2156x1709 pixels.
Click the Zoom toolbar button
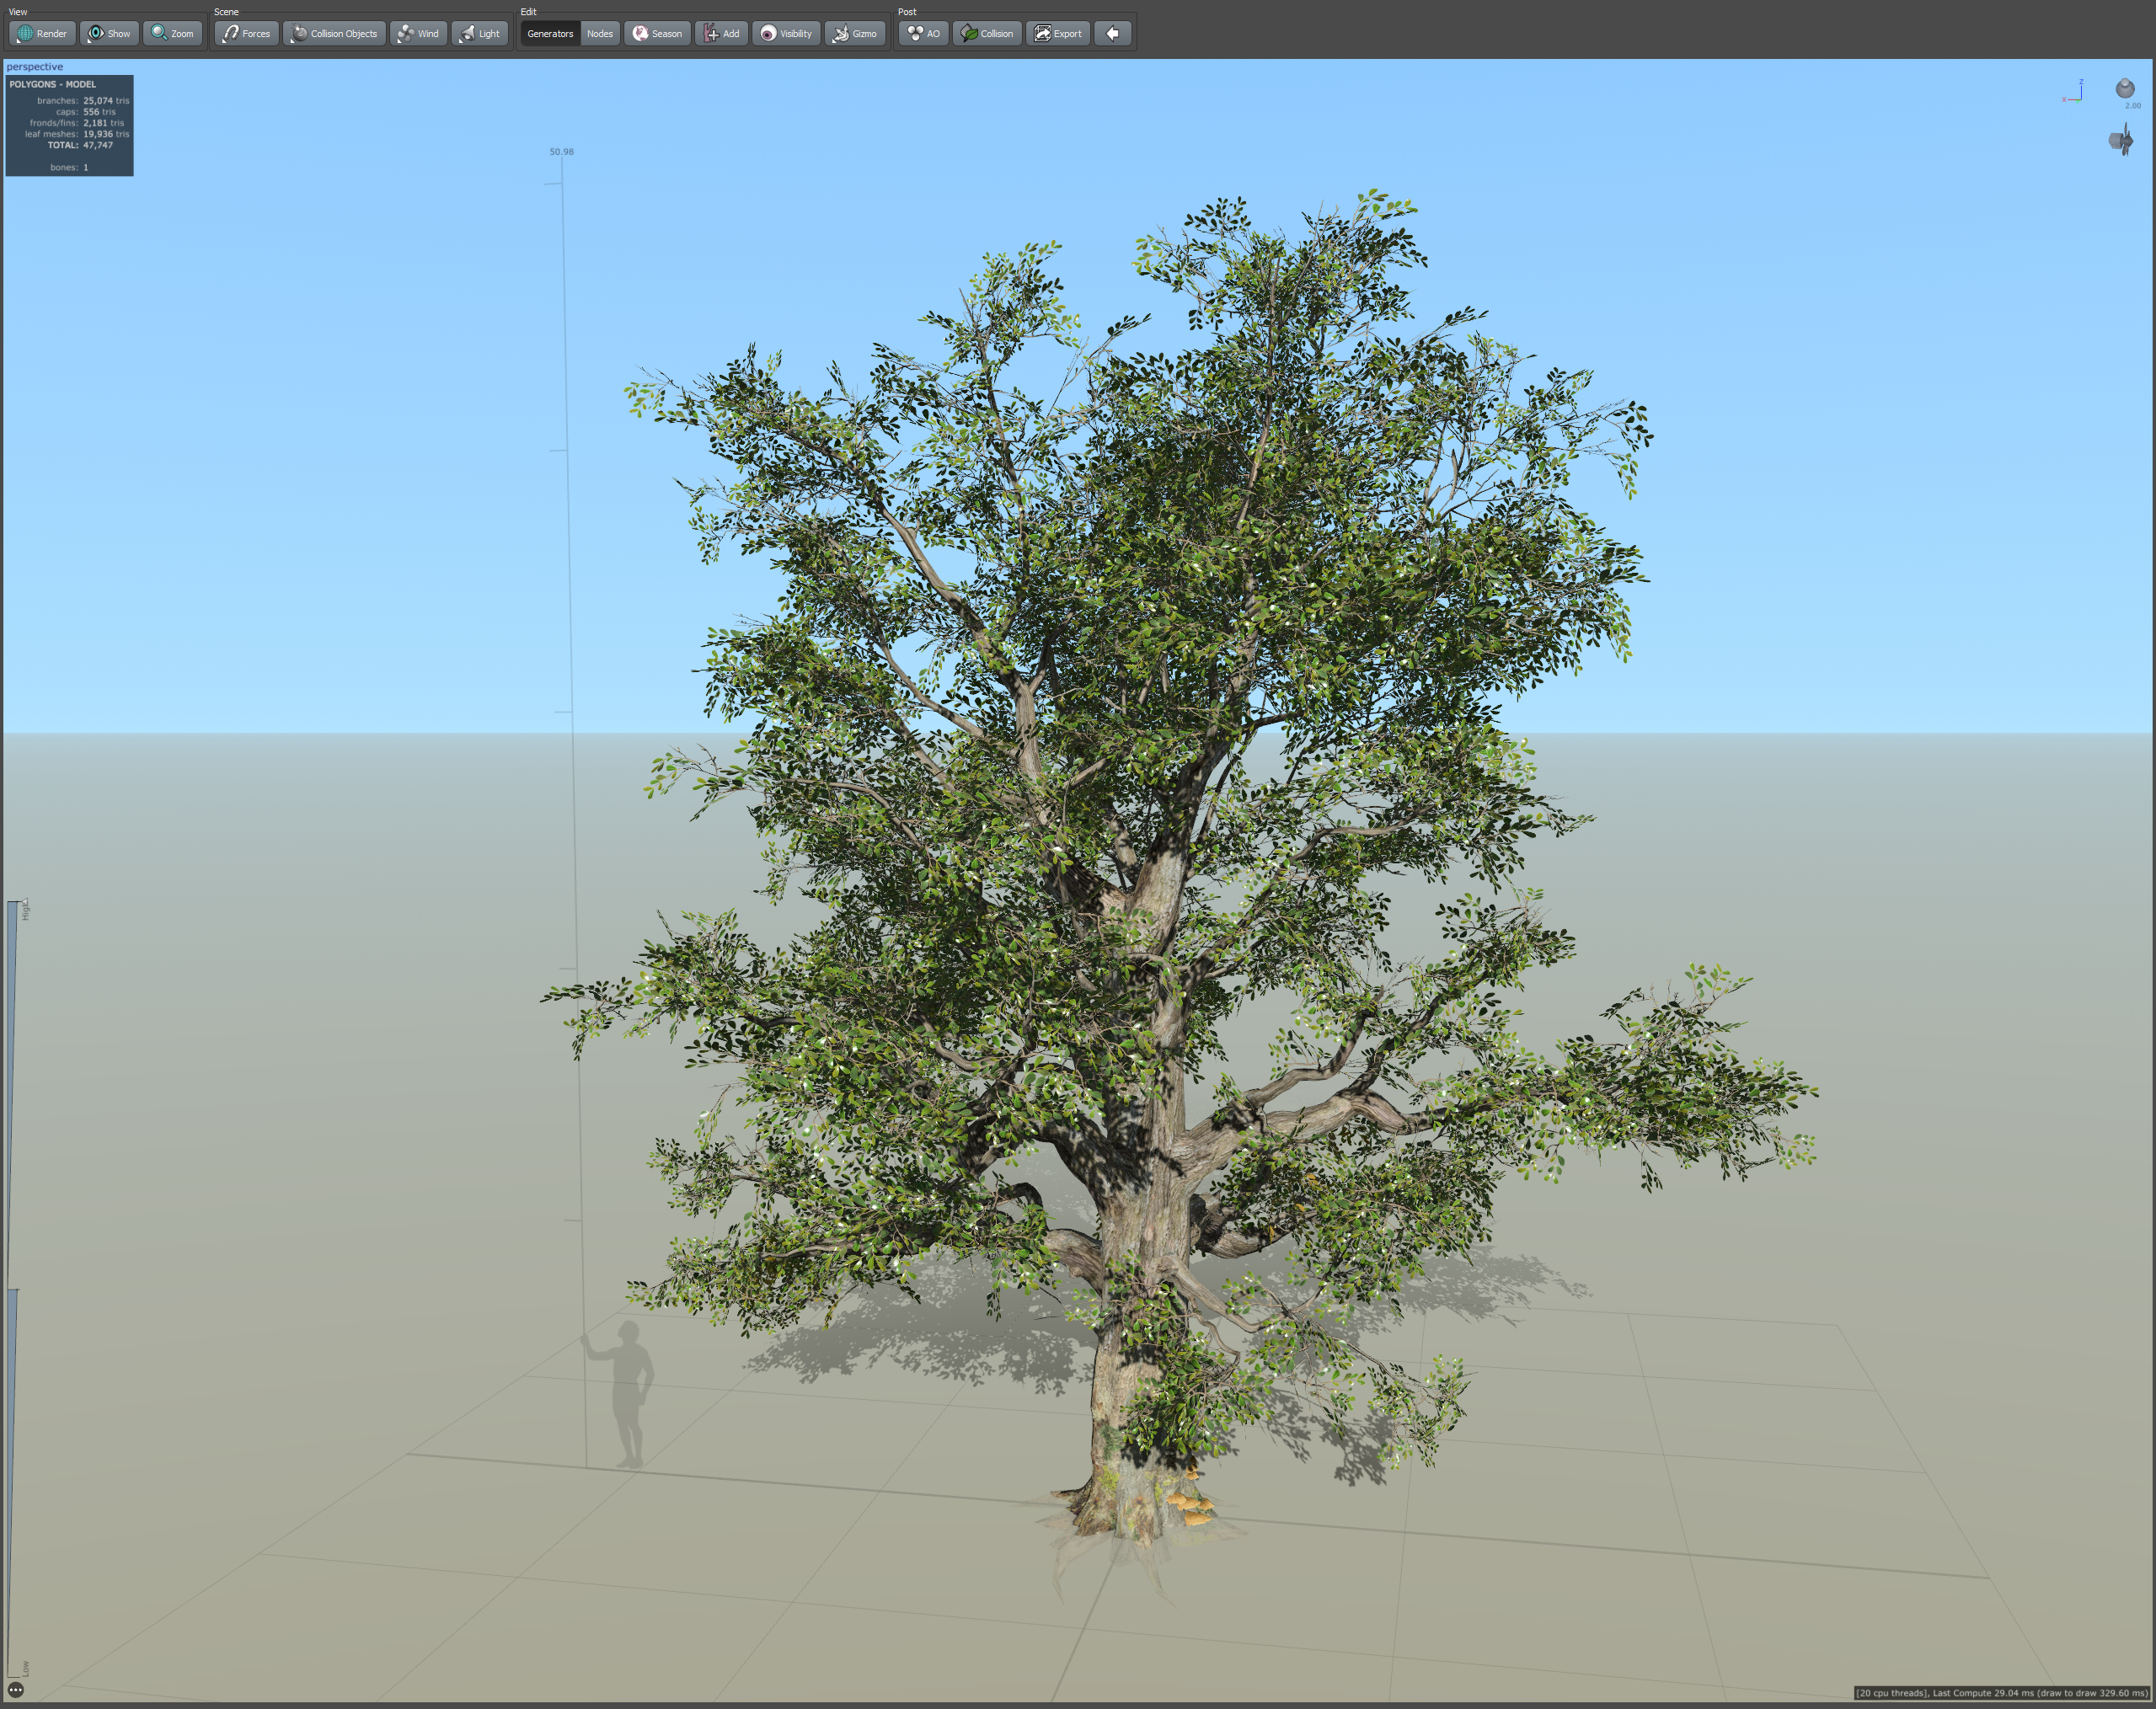point(172,33)
